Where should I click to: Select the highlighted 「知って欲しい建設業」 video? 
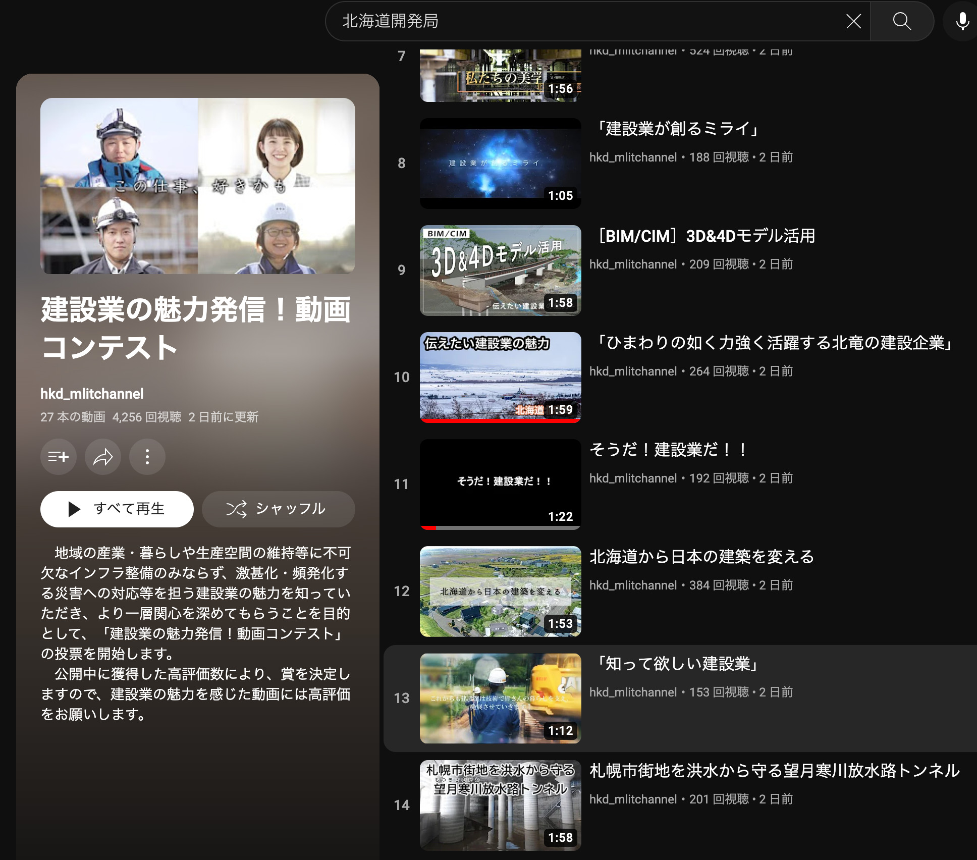[x=677, y=664]
